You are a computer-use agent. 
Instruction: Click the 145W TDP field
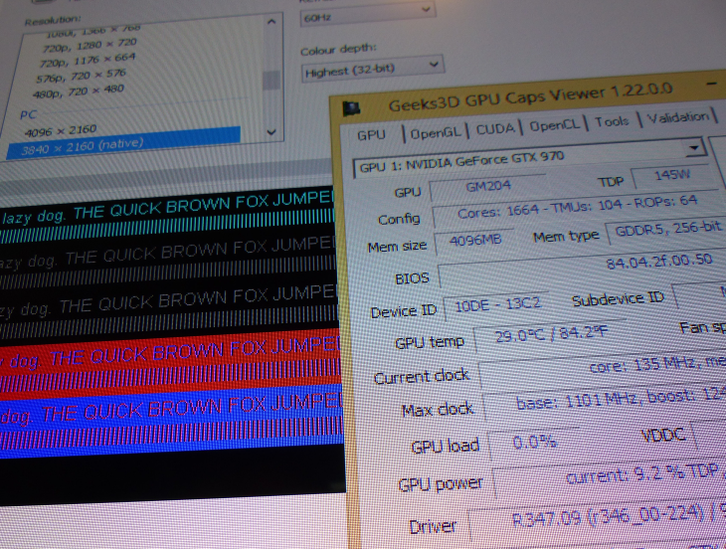[x=672, y=175]
